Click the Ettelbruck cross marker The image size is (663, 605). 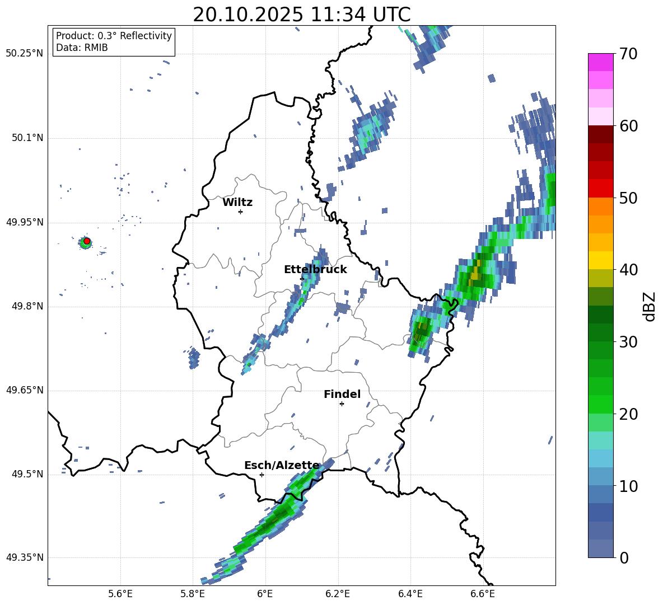point(302,279)
